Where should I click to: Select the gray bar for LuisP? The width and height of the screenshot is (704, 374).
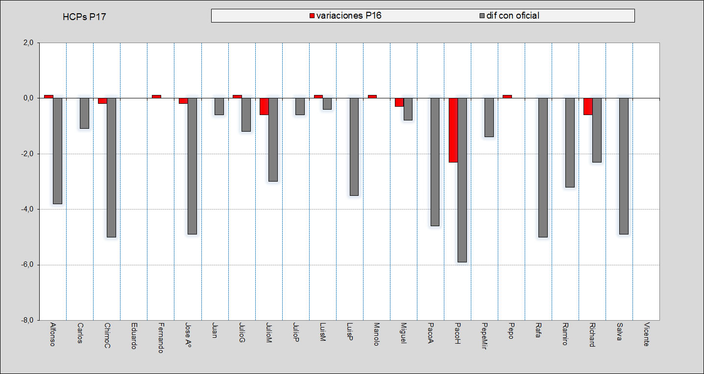coord(354,146)
